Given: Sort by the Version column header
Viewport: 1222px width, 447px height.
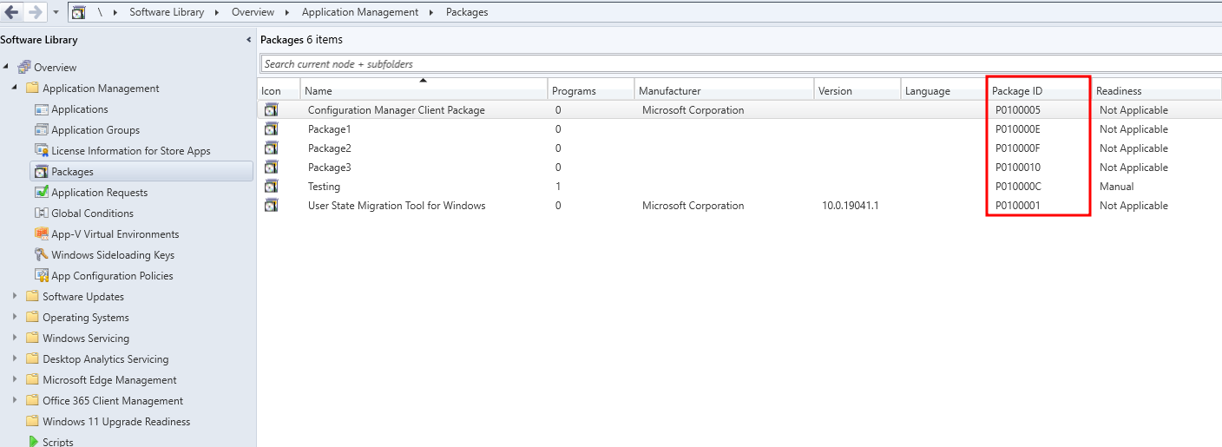Looking at the screenshot, I should click(857, 89).
